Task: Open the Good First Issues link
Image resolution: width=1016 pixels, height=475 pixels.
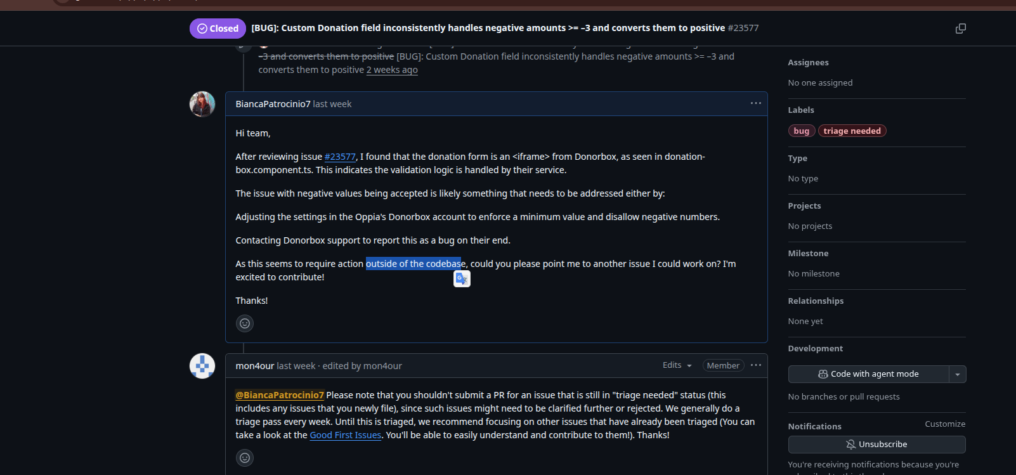Action: (345, 435)
